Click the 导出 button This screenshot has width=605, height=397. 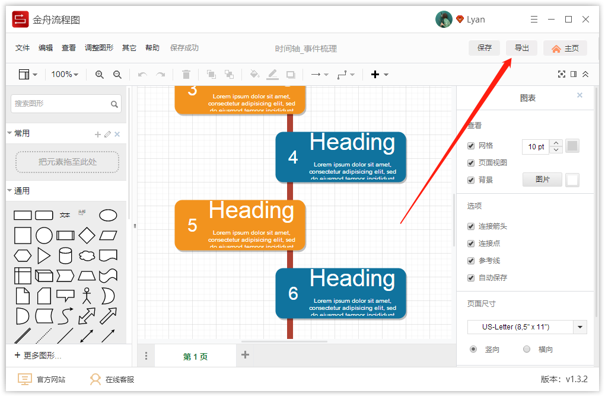[521, 48]
